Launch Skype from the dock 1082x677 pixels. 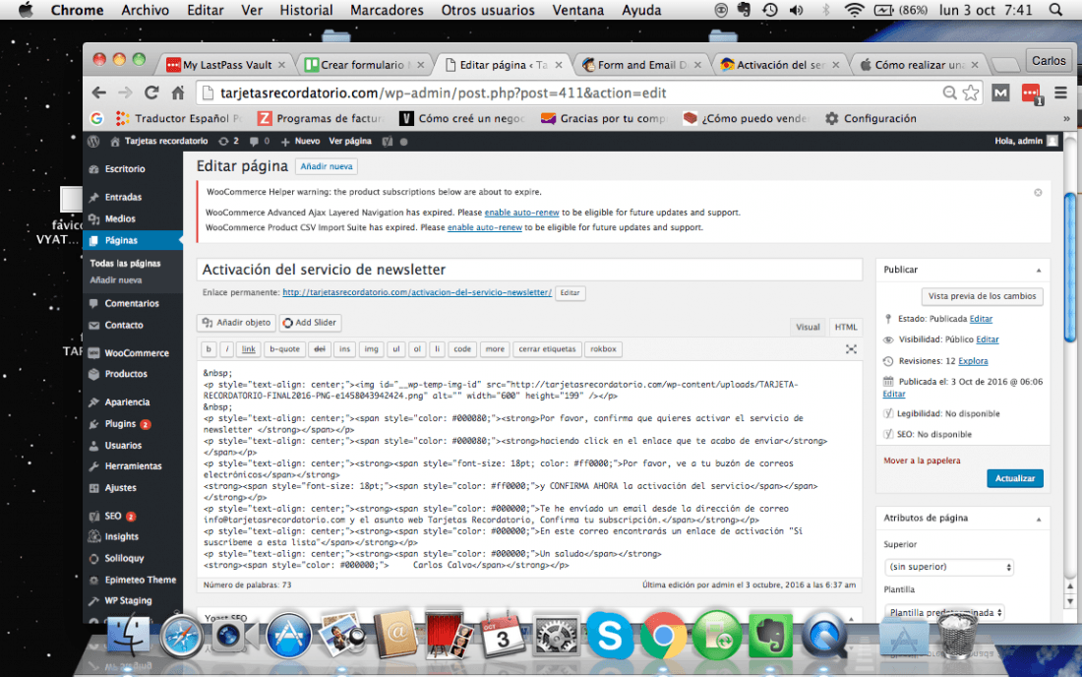[x=609, y=635]
